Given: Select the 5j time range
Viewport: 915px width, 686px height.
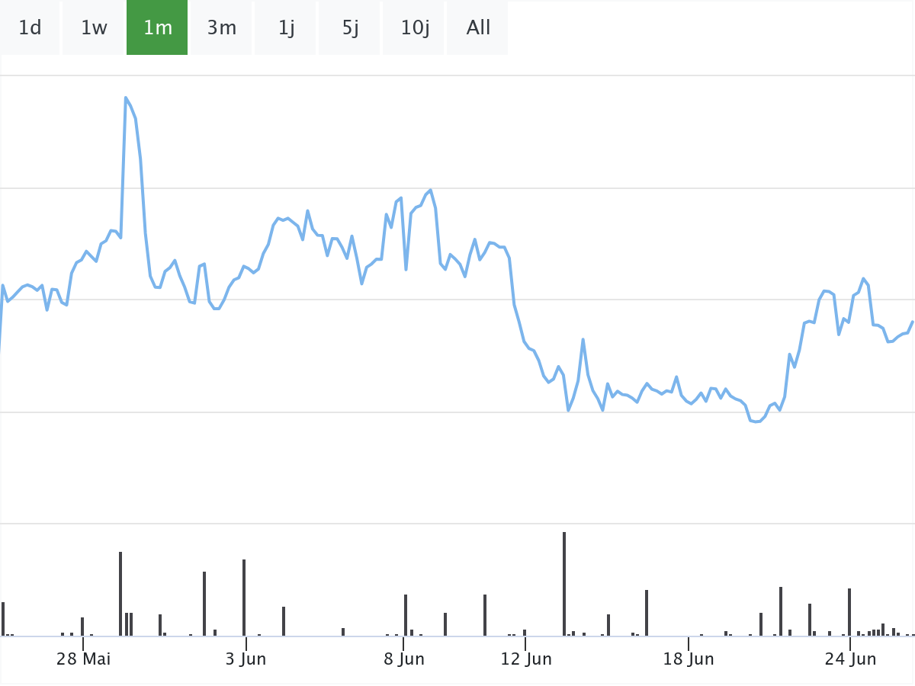Looking at the screenshot, I should click(350, 28).
